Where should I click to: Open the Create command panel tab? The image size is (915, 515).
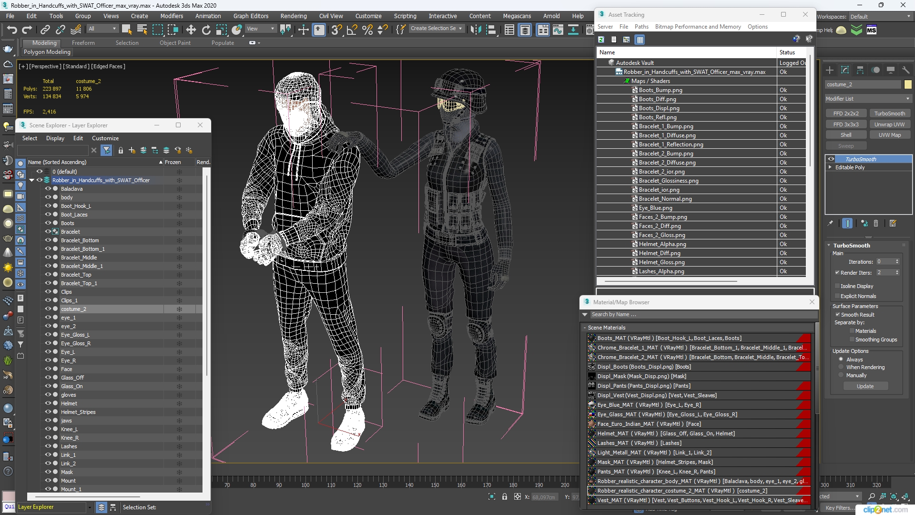(830, 70)
